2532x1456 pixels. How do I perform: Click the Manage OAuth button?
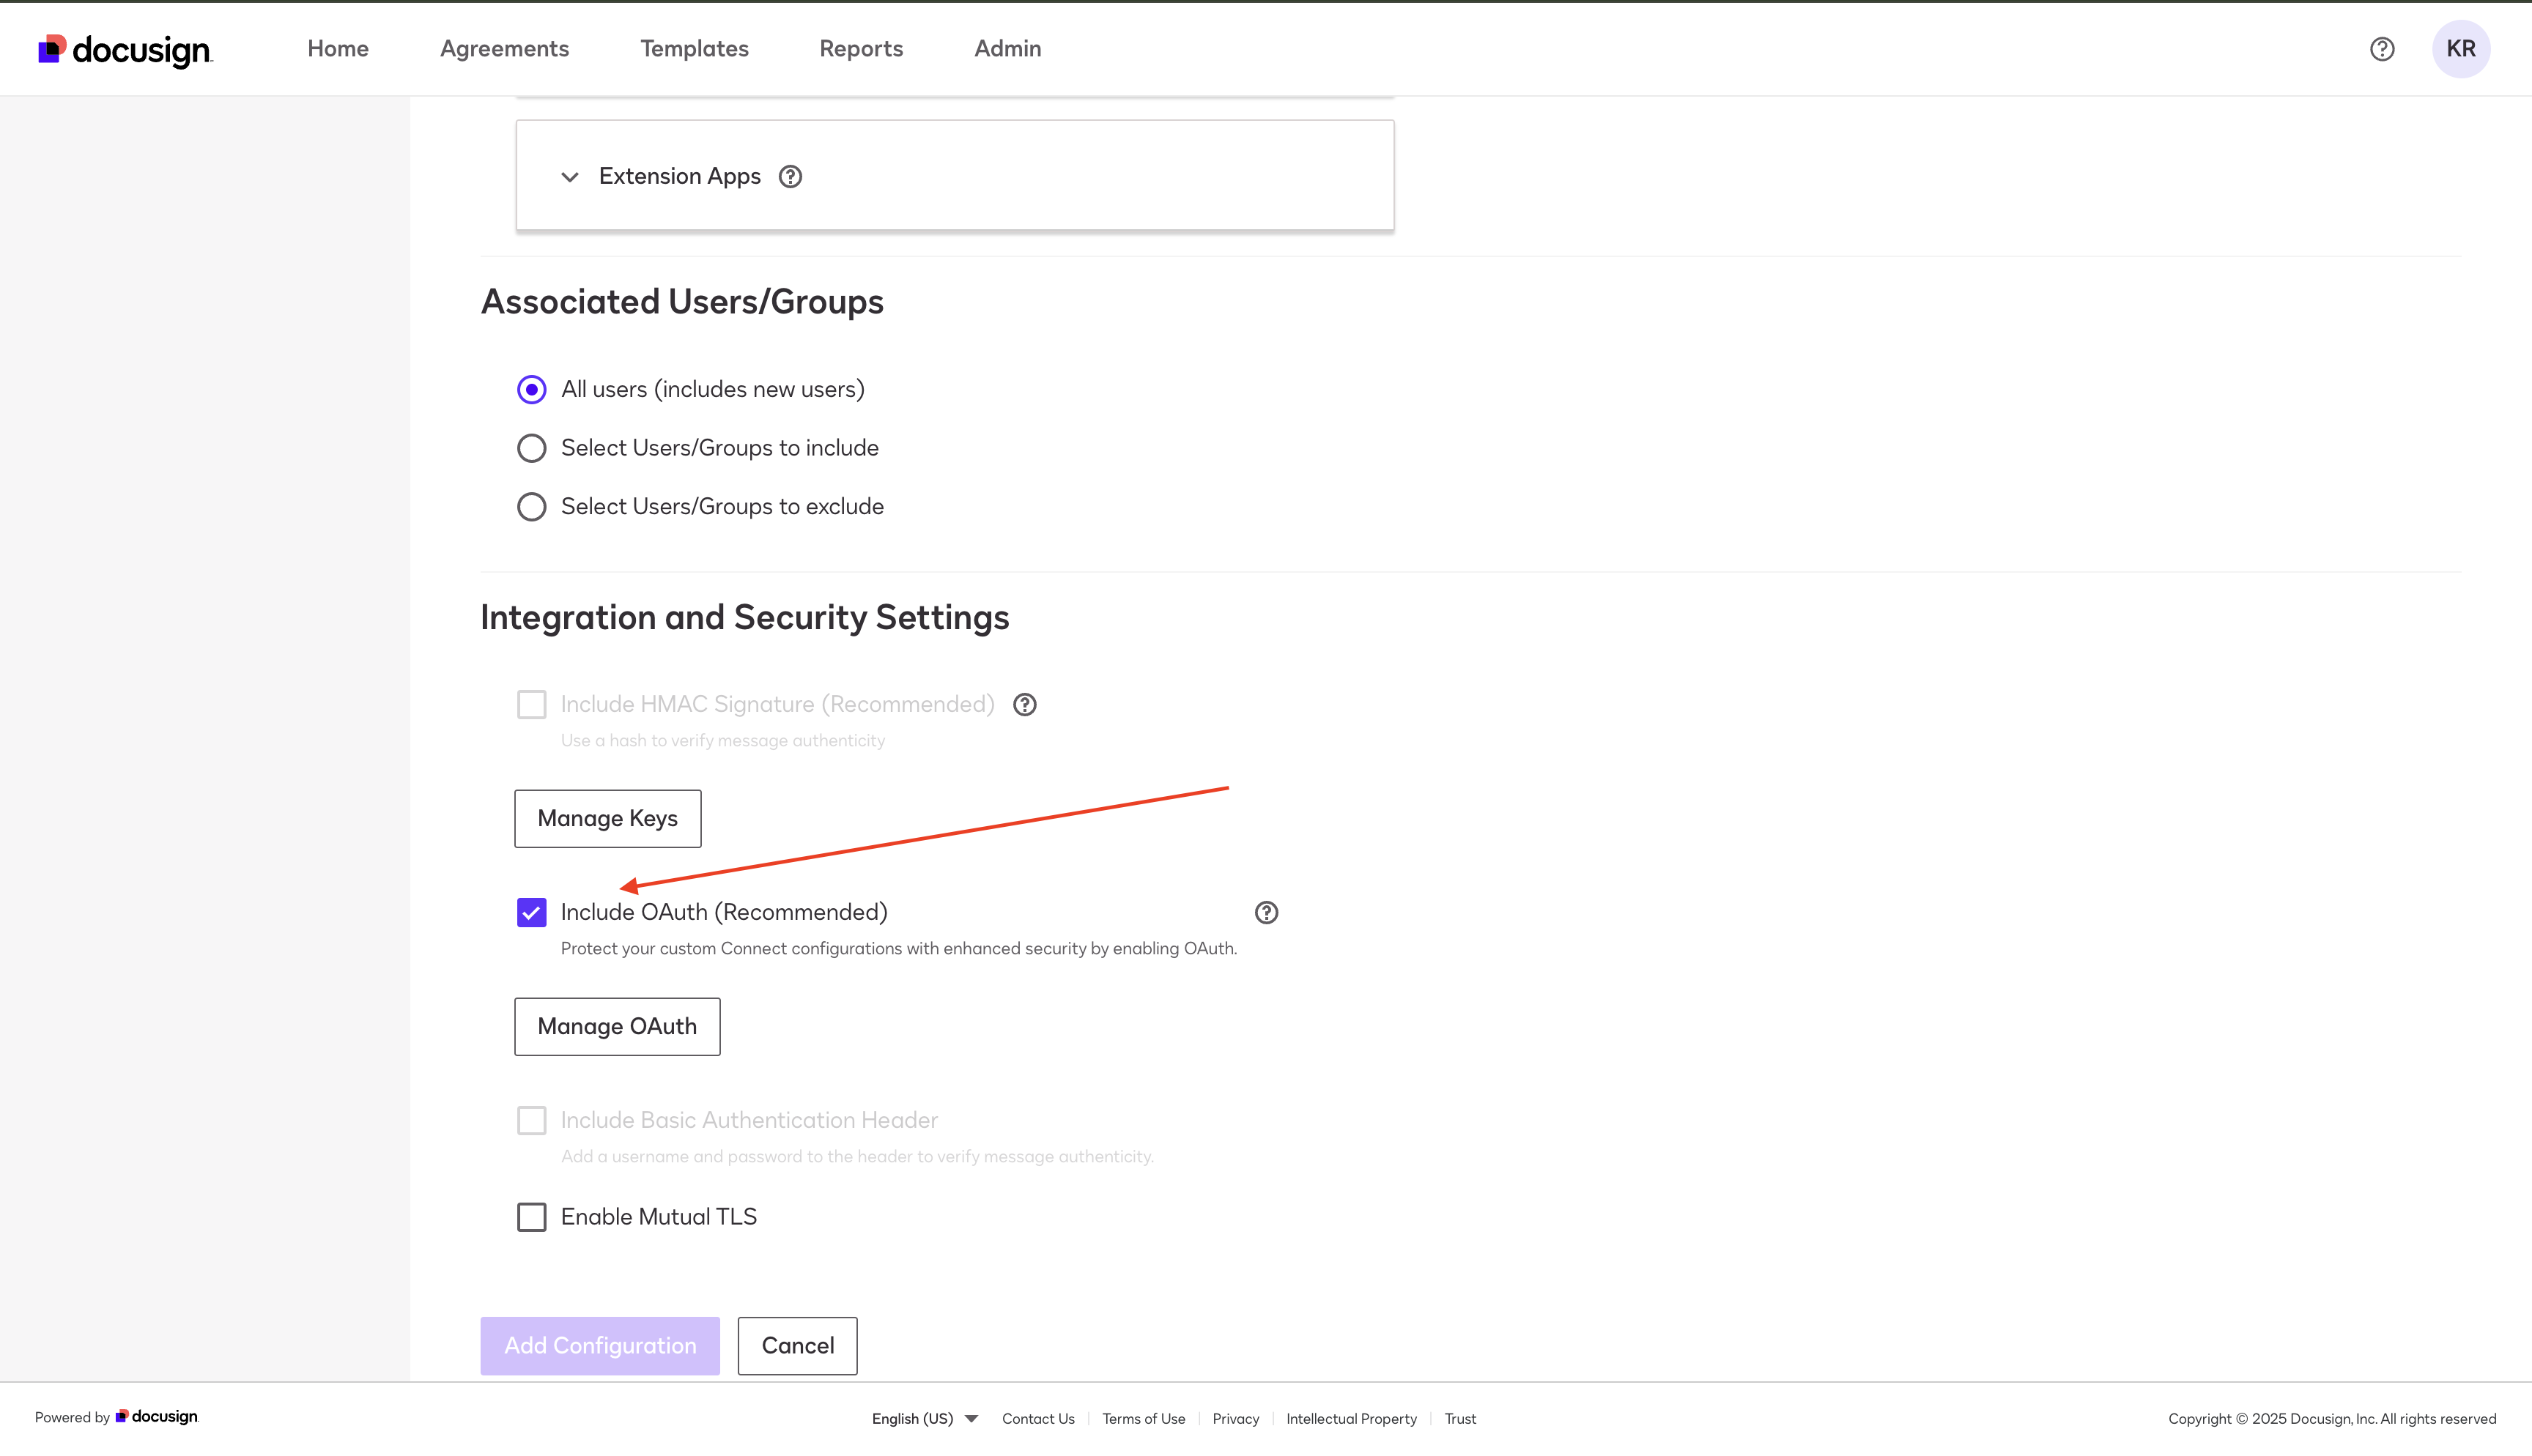617,1026
